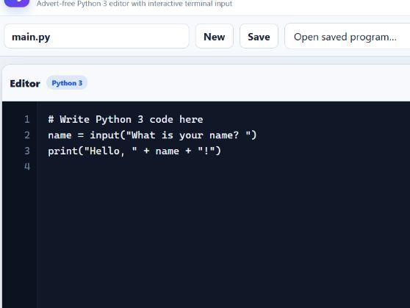
Task: Place cursor in the print("Hello, ") line
Action: [134, 151]
